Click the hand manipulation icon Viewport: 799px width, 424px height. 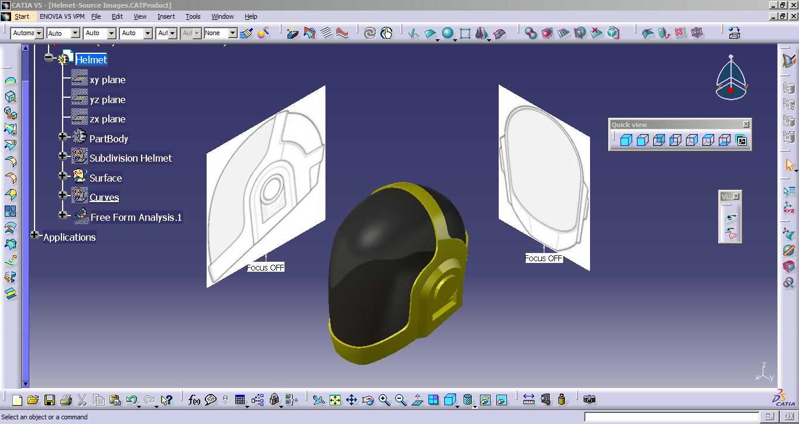coord(386,33)
